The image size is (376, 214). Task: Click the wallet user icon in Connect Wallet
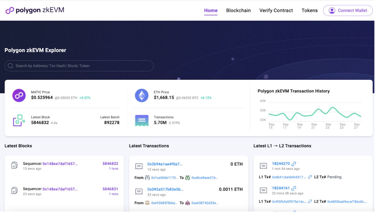pyautogui.click(x=332, y=10)
